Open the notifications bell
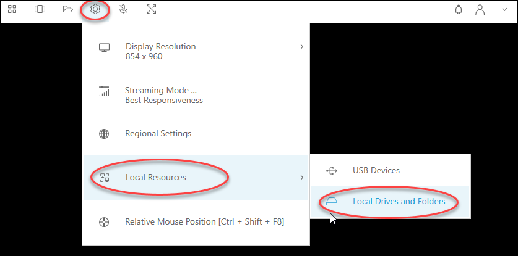The width and height of the screenshot is (518, 256). [x=459, y=10]
